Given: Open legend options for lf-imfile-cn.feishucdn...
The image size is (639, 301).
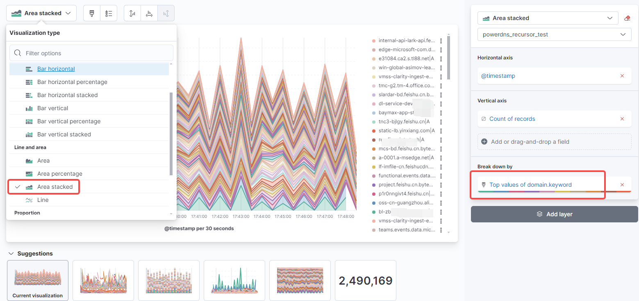Looking at the screenshot, I should pos(441,167).
